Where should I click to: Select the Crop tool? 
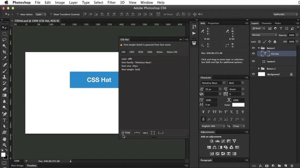click(4, 52)
